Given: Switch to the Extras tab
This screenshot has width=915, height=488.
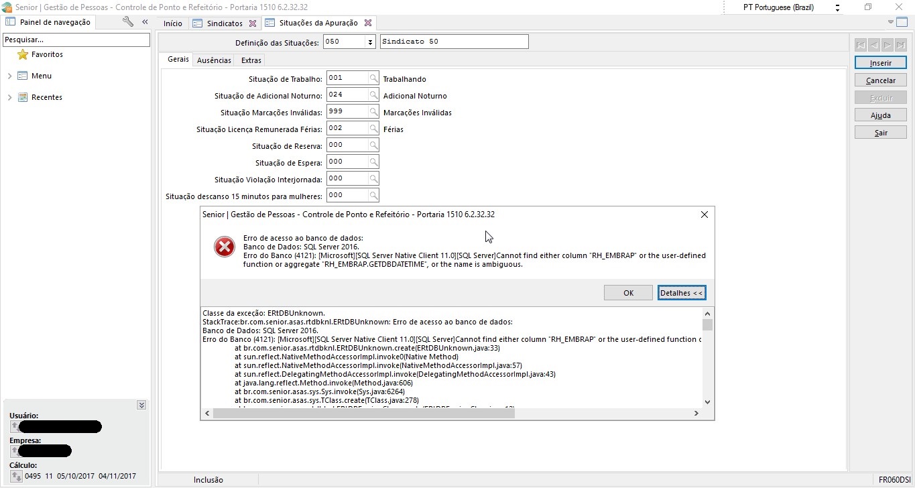Looking at the screenshot, I should pos(251,60).
